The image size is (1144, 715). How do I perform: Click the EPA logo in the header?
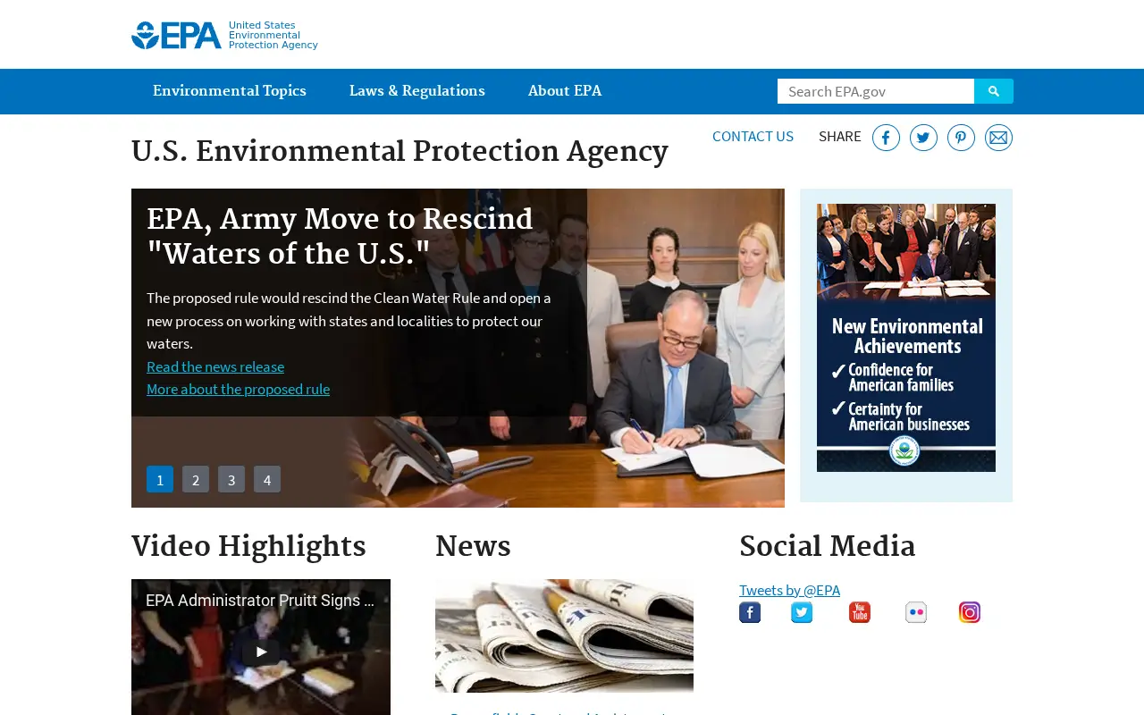pyautogui.click(x=224, y=35)
